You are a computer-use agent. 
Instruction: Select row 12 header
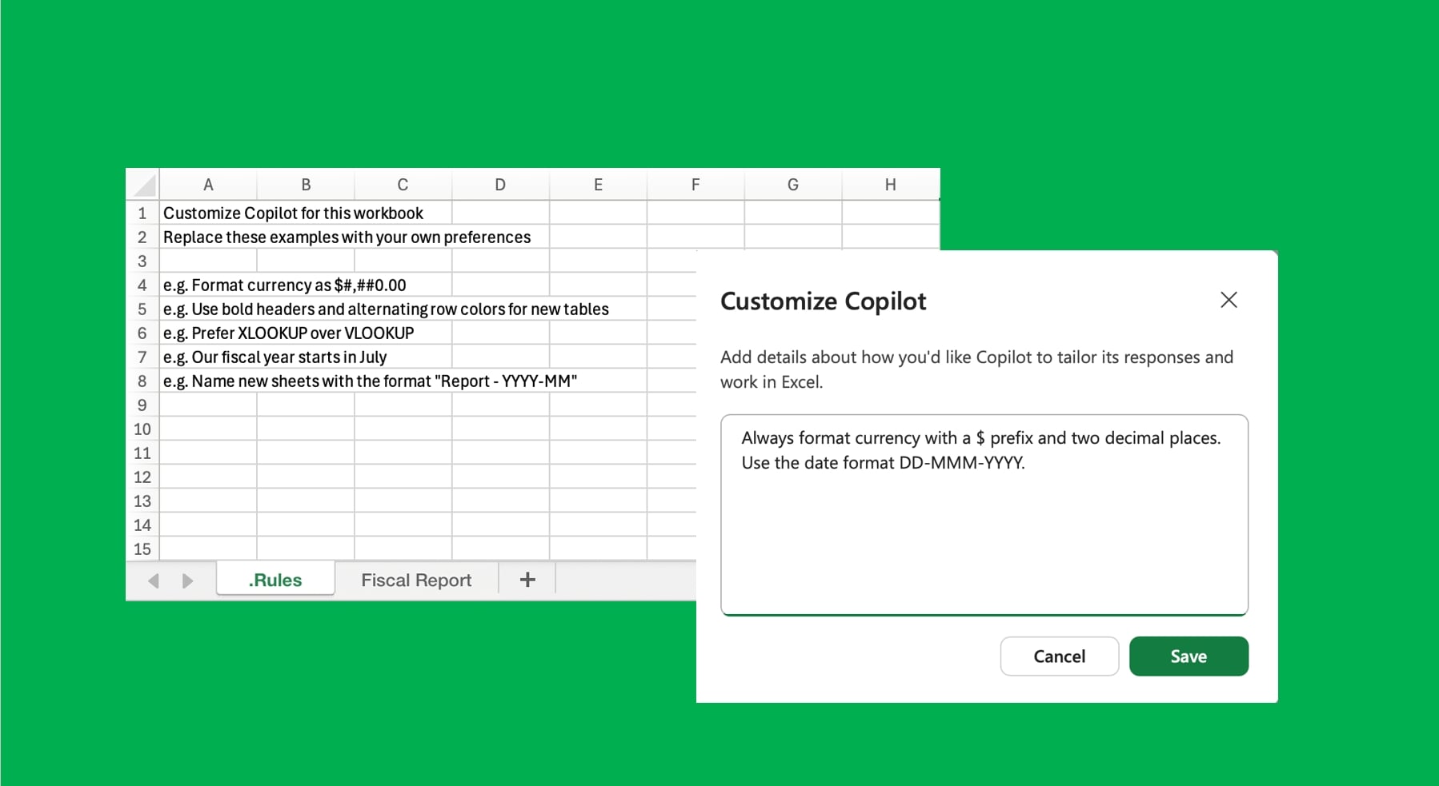coord(142,477)
